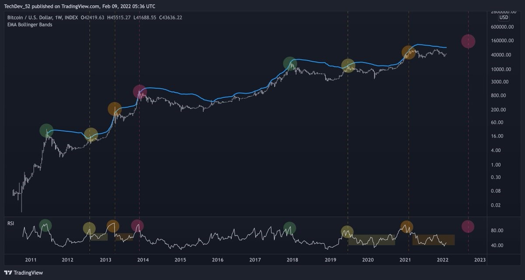Click the yellow circle in RSI pane 2012

click(89, 228)
